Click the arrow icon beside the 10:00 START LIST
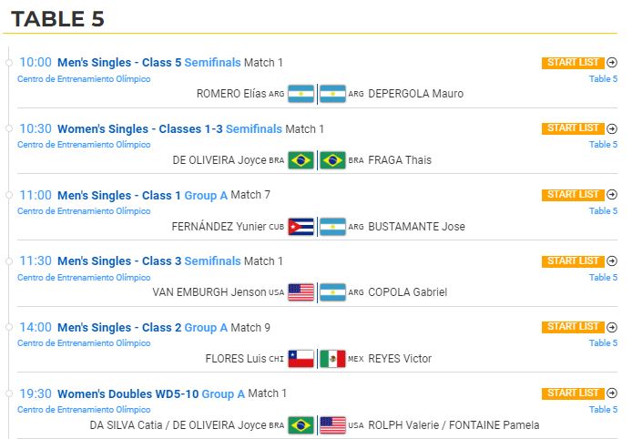The image size is (632, 439). (x=612, y=63)
